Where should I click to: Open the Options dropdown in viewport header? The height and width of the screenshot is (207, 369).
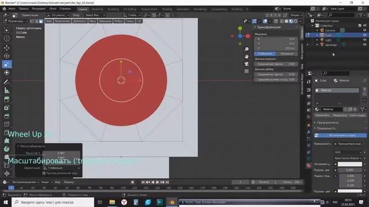point(296,15)
